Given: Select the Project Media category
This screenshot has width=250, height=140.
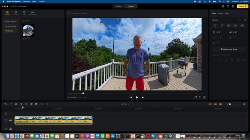Looking at the screenshot, I should [x=11, y=21].
